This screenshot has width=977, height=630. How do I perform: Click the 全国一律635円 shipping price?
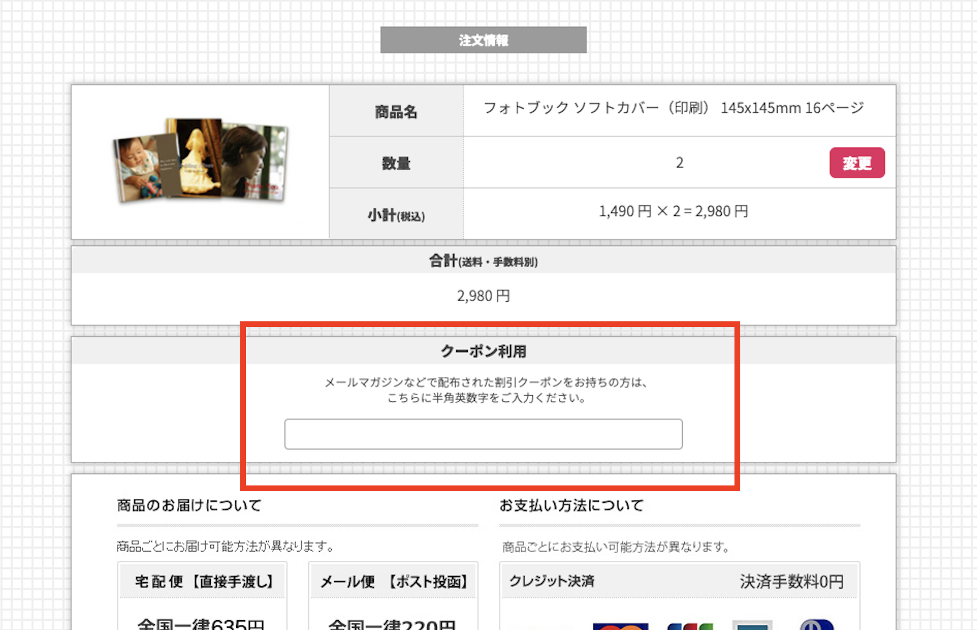tap(201, 624)
